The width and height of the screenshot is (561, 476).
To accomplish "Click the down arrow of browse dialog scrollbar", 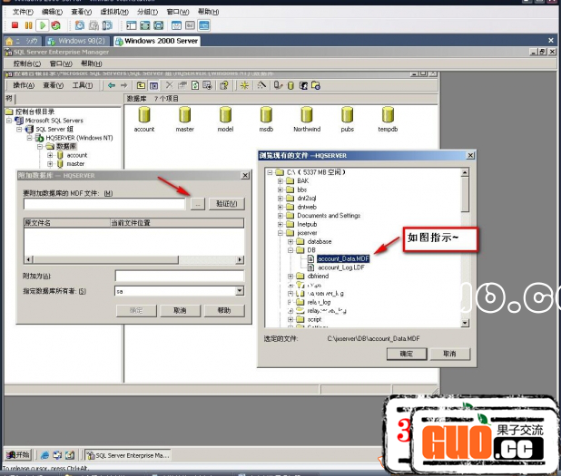I will coord(465,323).
